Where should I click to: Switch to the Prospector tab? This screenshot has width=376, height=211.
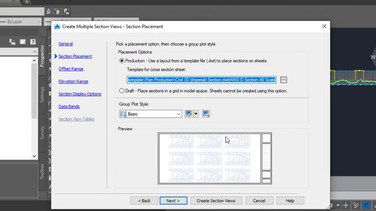(x=42, y=56)
